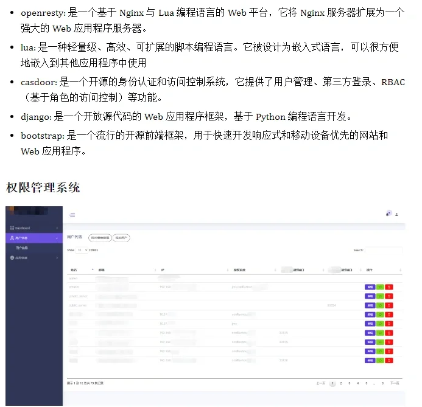Click the word openresty in bullet list
422x407 pixels.
pyautogui.click(x=42, y=13)
